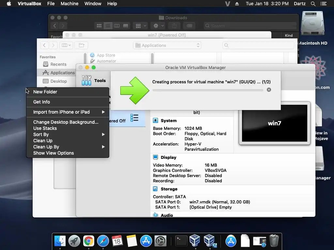Open Notification Center icon
Screen dimensions: 334x250
(x=324, y=4)
